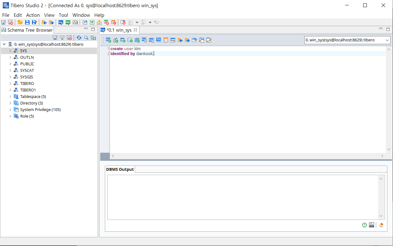This screenshot has width=393, height=246.
Task: Click the SQL editor line 'create user kim'
Action: click(x=125, y=49)
